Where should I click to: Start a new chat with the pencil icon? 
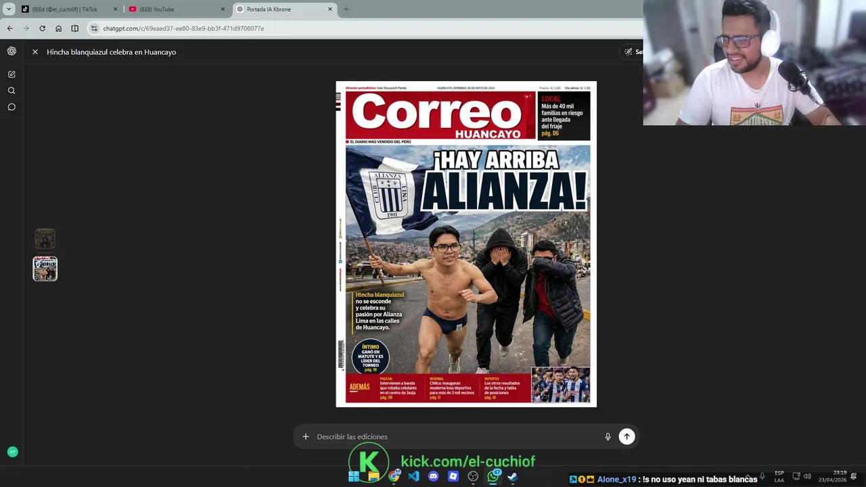(x=12, y=74)
